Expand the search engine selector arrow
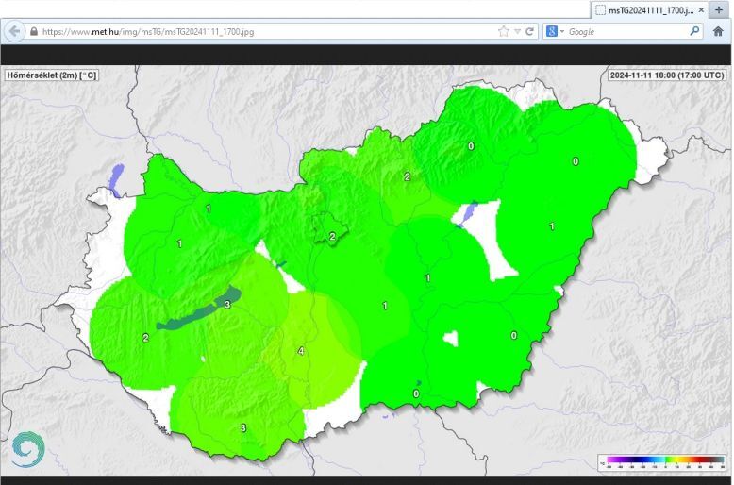This screenshot has height=485, width=734. (x=561, y=31)
